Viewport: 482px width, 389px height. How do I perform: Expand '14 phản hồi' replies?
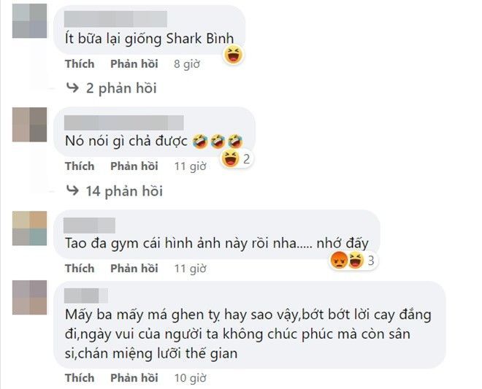(x=124, y=191)
